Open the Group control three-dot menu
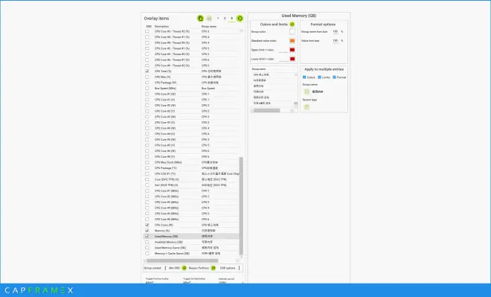Viewport: 491px width, 297px height. [x=165, y=268]
